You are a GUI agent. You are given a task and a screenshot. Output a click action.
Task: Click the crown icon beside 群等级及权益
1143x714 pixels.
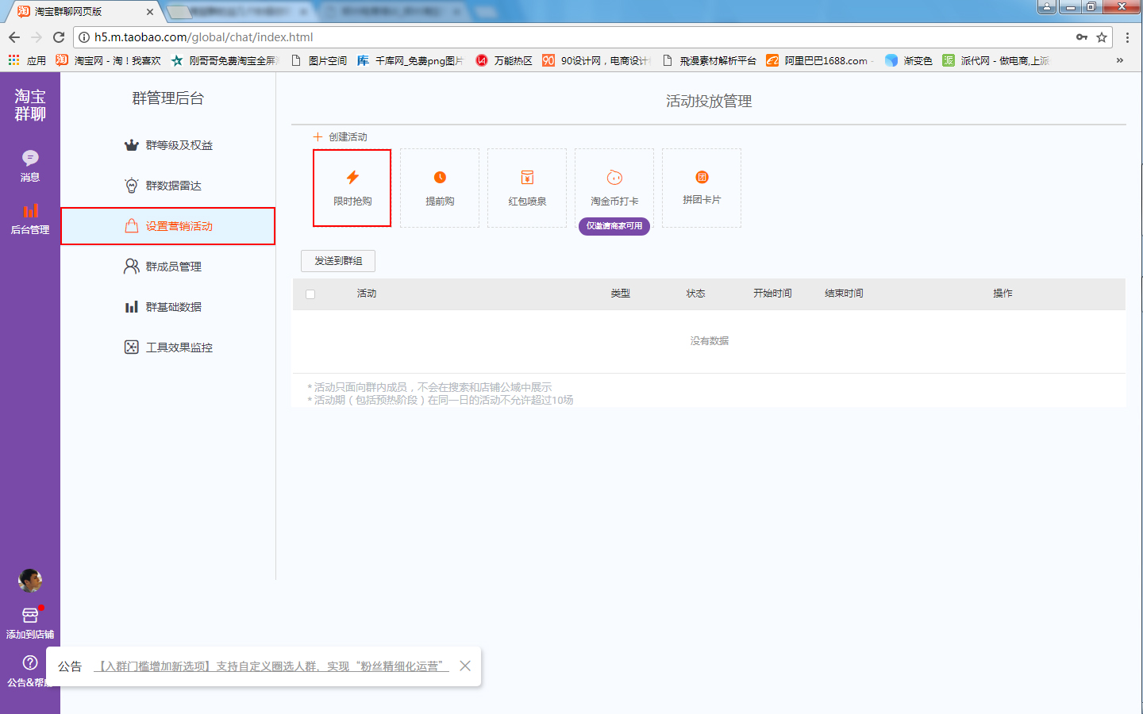click(132, 145)
